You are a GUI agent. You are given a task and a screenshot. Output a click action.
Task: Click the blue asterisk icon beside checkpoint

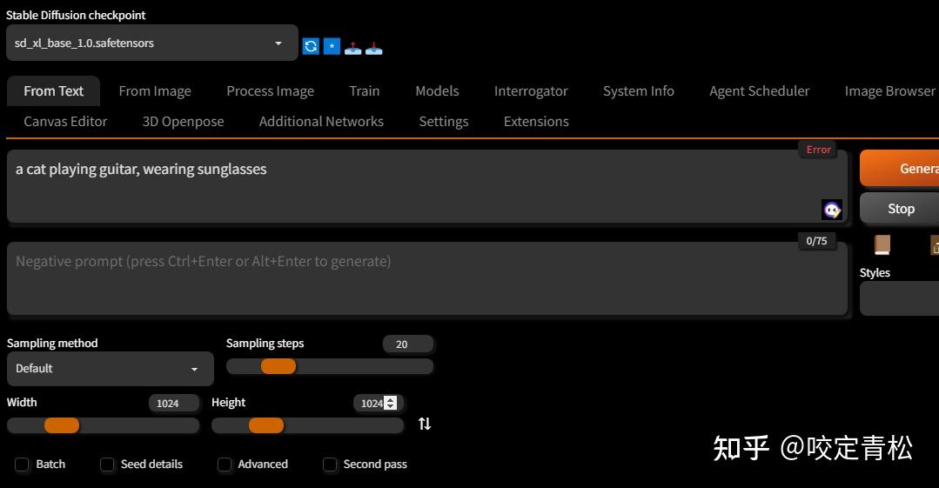click(332, 46)
